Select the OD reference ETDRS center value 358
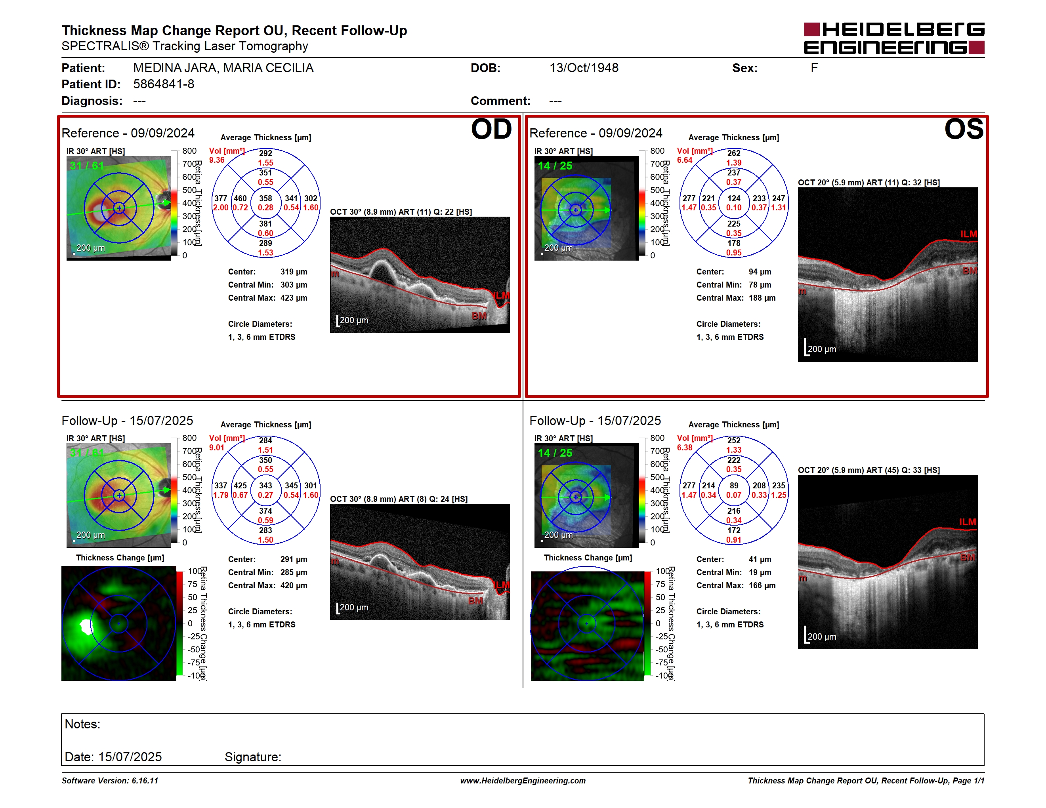 pyautogui.click(x=265, y=198)
